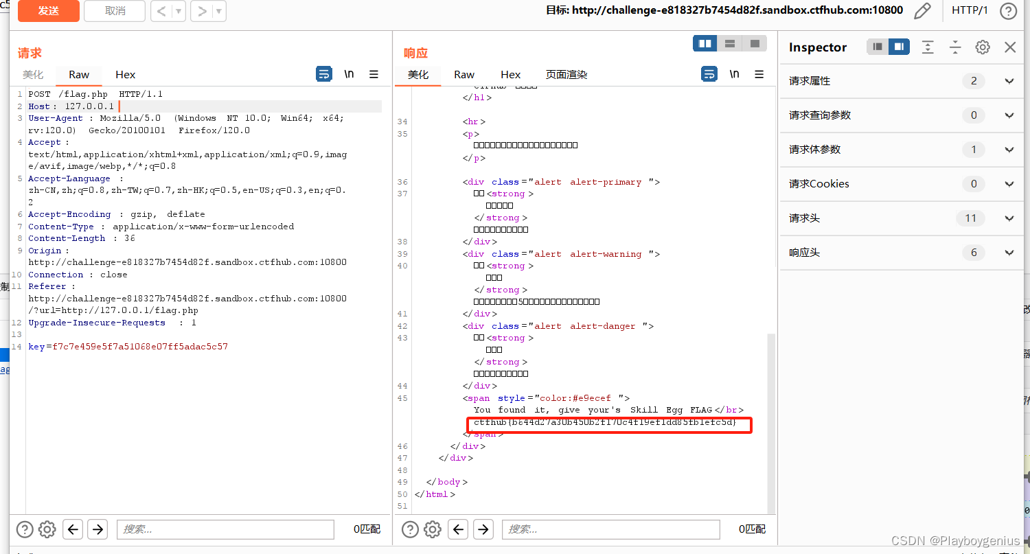Image resolution: width=1030 pixels, height=554 pixels.
Task: Select Raw tab in the response panel
Action: [464, 74]
